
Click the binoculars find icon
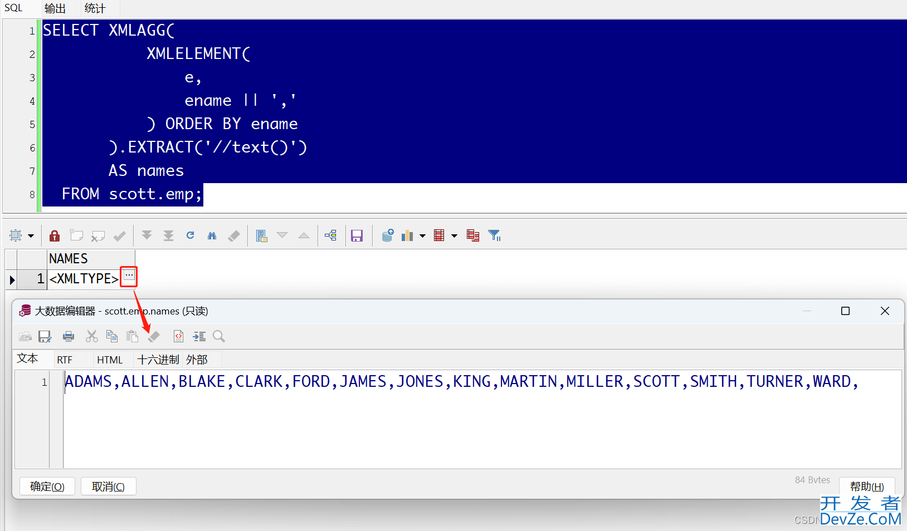[212, 236]
